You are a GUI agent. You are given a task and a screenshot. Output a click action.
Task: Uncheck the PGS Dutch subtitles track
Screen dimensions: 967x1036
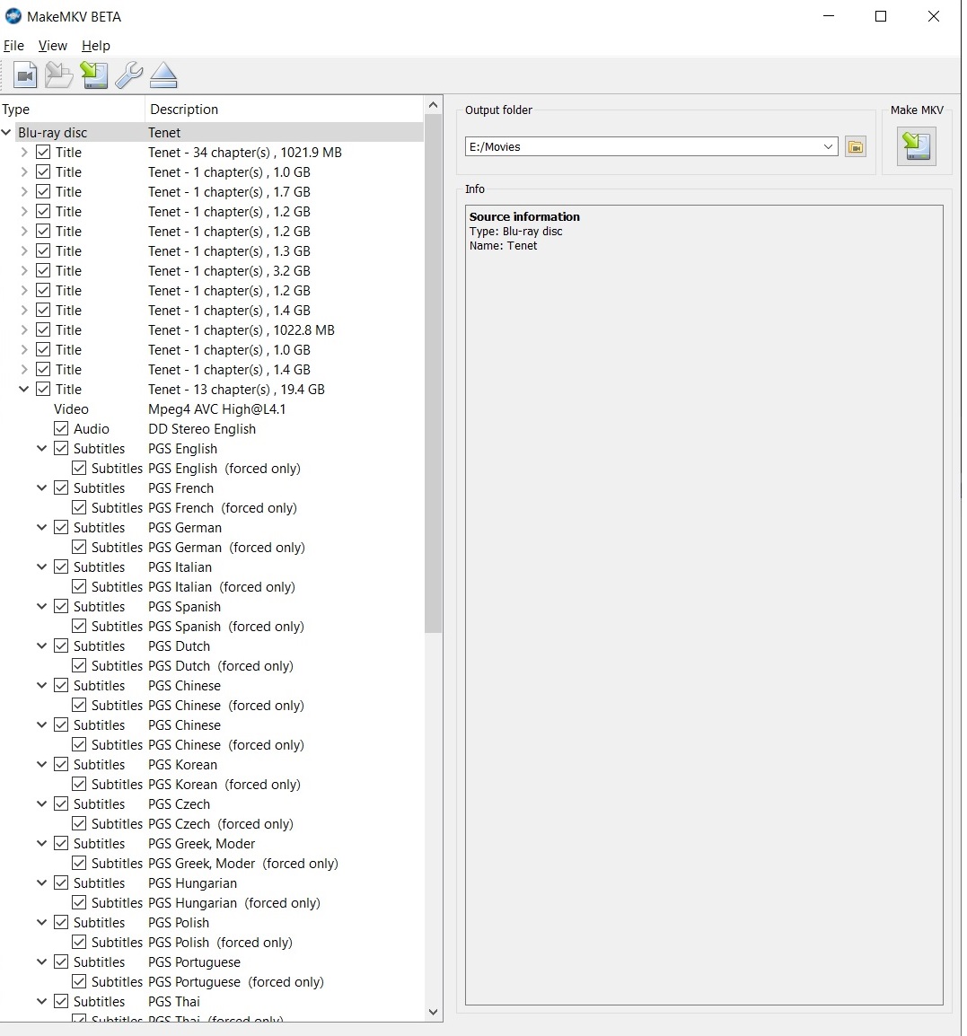point(61,646)
